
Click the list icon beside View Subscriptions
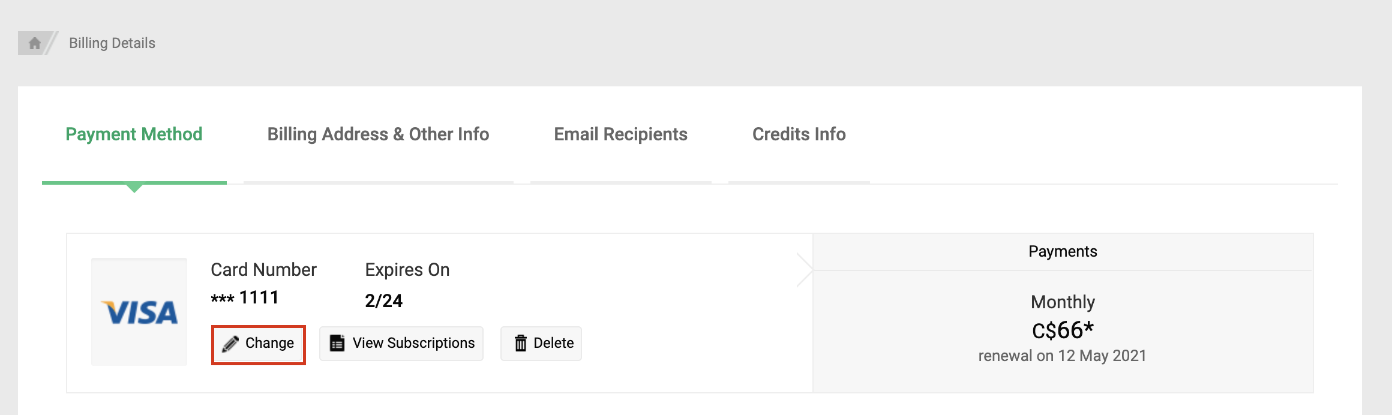337,343
